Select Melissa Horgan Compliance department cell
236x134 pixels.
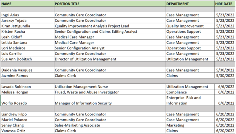[190, 92]
